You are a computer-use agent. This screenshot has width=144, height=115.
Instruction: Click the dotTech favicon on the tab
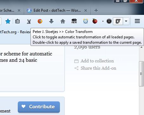coord(29,10)
